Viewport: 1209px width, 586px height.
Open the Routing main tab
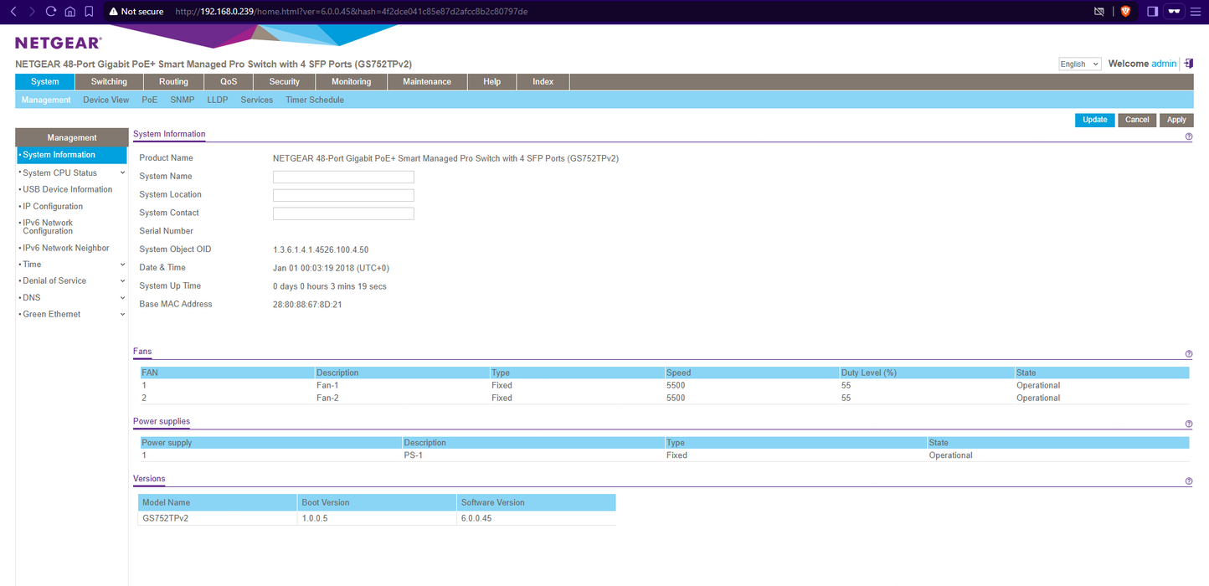pyautogui.click(x=173, y=81)
